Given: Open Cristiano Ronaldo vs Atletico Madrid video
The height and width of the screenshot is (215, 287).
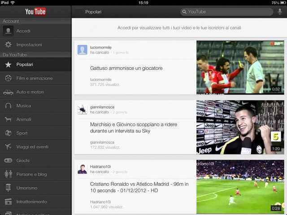Looking at the screenshot, I should point(139,187).
